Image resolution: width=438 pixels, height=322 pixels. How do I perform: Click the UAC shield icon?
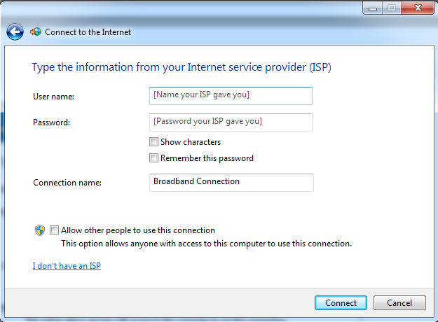click(x=40, y=230)
